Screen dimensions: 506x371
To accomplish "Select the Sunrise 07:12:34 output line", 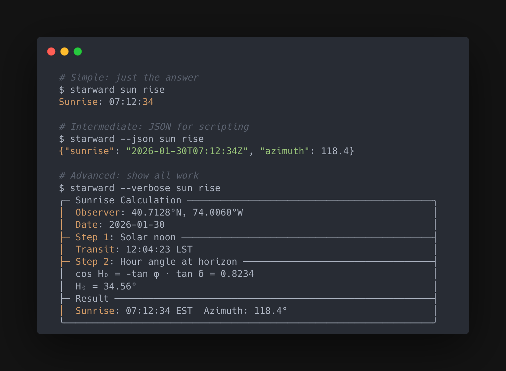I will click(106, 102).
